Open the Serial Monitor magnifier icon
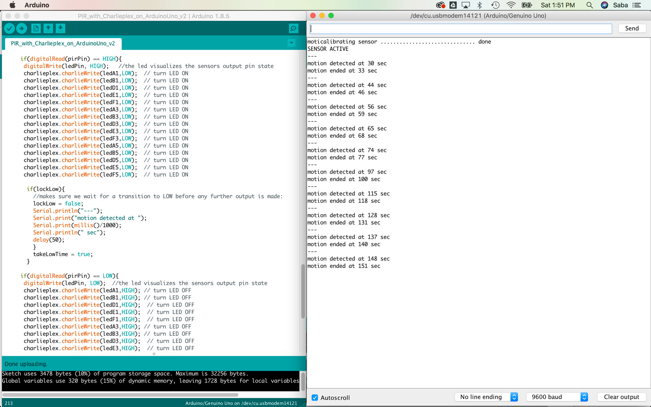The image size is (651, 407). click(293, 28)
